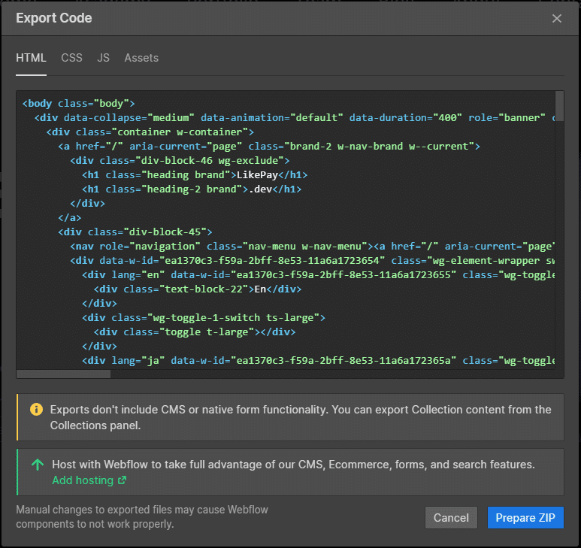Image resolution: width=581 pixels, height=548 pixels.
Task: Switch to the CSS tab
Action: point(71,58)
